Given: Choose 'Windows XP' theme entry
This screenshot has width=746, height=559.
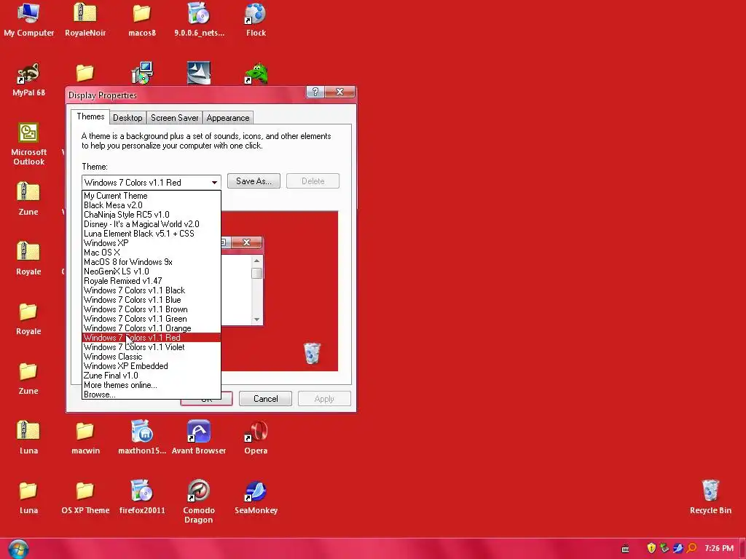Looking at the screenshot, I should 152,243.
